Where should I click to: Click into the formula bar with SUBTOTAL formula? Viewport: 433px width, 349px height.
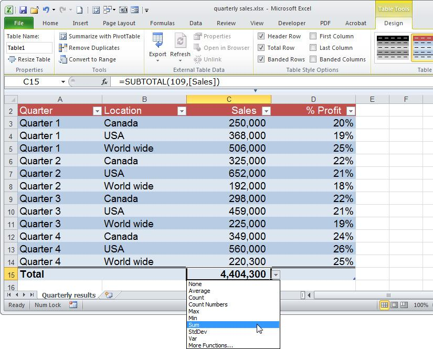[272, 82]
